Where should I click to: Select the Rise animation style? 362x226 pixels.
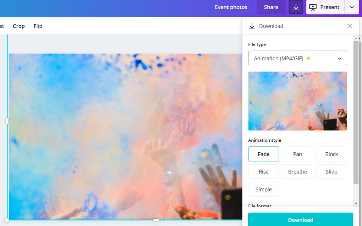pyautogui.click(x=263, y=171)
